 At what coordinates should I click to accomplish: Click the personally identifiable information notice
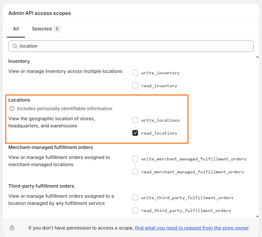tap(64, 109)
